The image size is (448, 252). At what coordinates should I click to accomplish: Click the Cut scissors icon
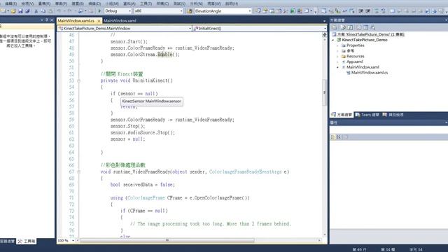[36, 11]
